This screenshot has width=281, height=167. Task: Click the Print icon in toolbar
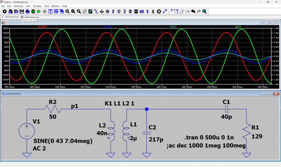(27, 12)
